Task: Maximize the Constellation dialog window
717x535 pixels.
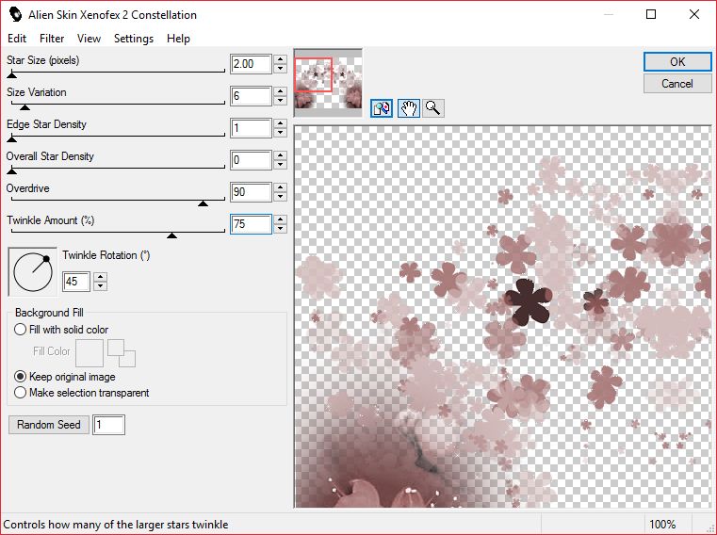Action: [x=651, y=14]
